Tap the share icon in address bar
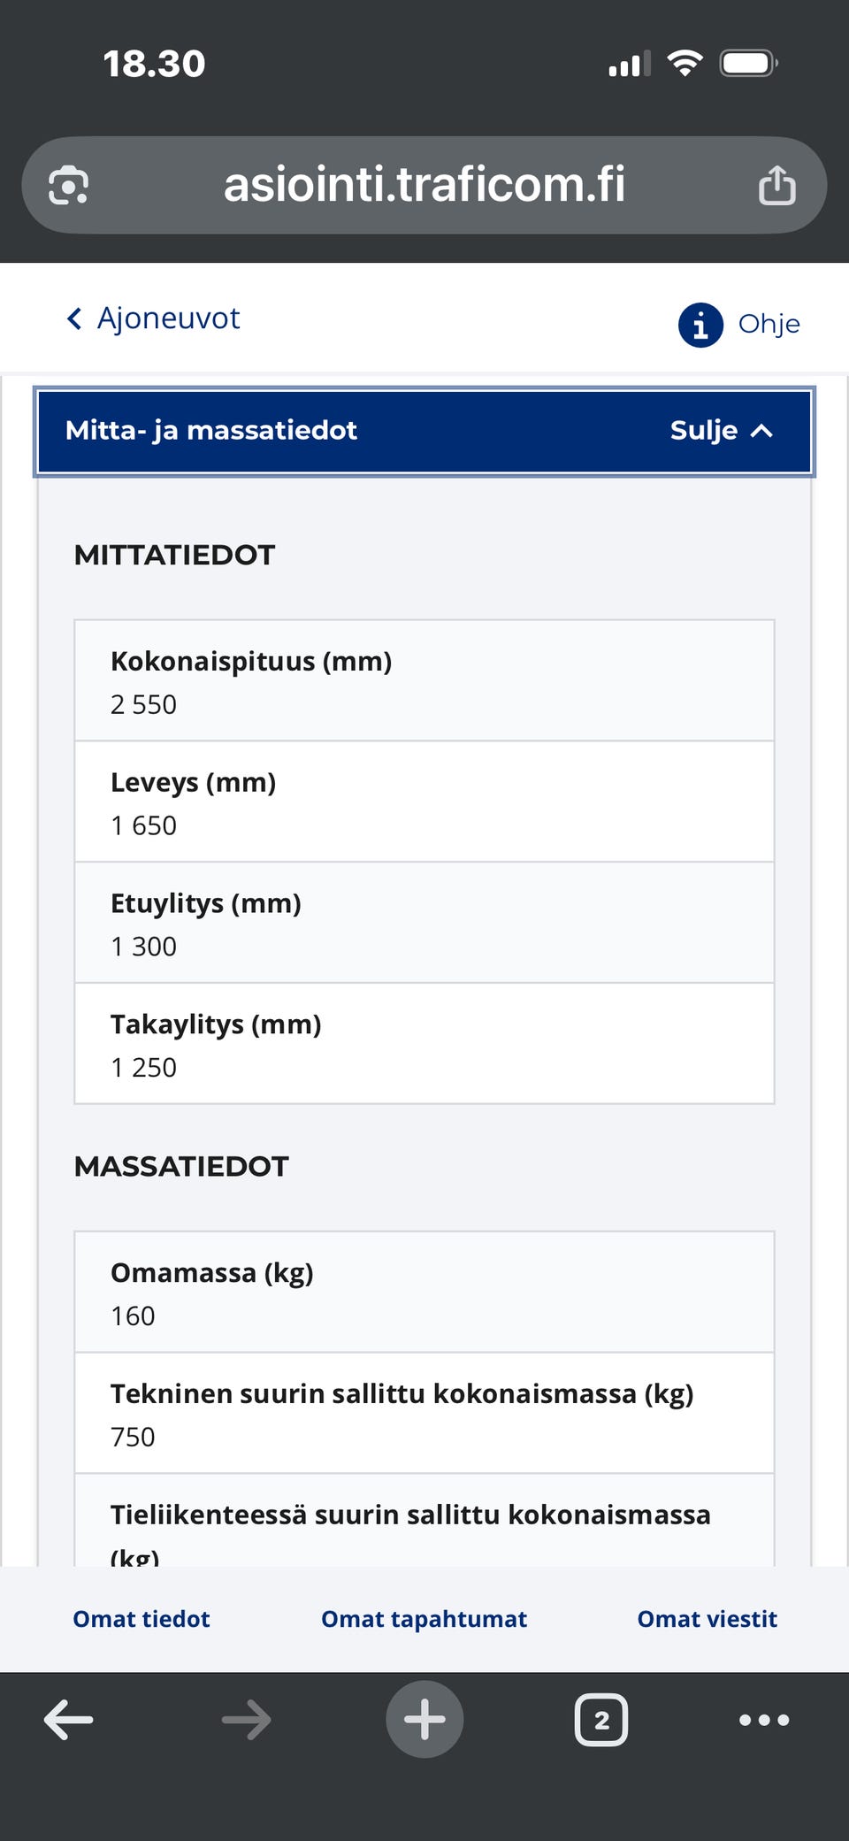This screenshot has width=849, height=1841. coord(776,186)
